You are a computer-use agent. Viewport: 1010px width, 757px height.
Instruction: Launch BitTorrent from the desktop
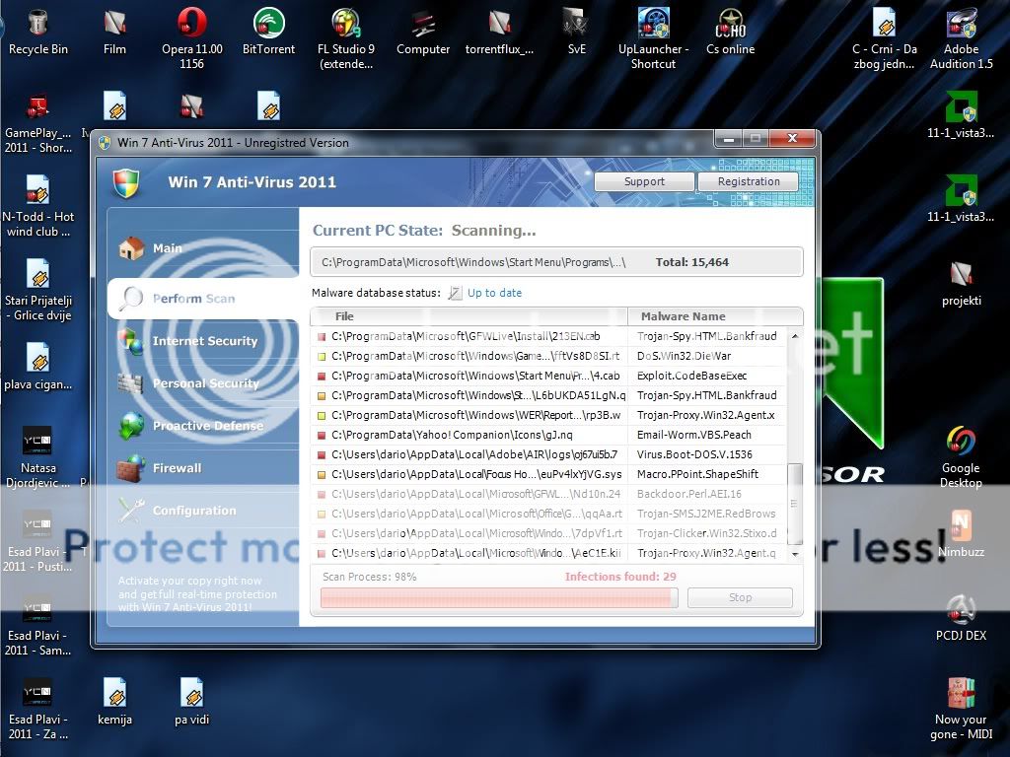coord(268,33)
